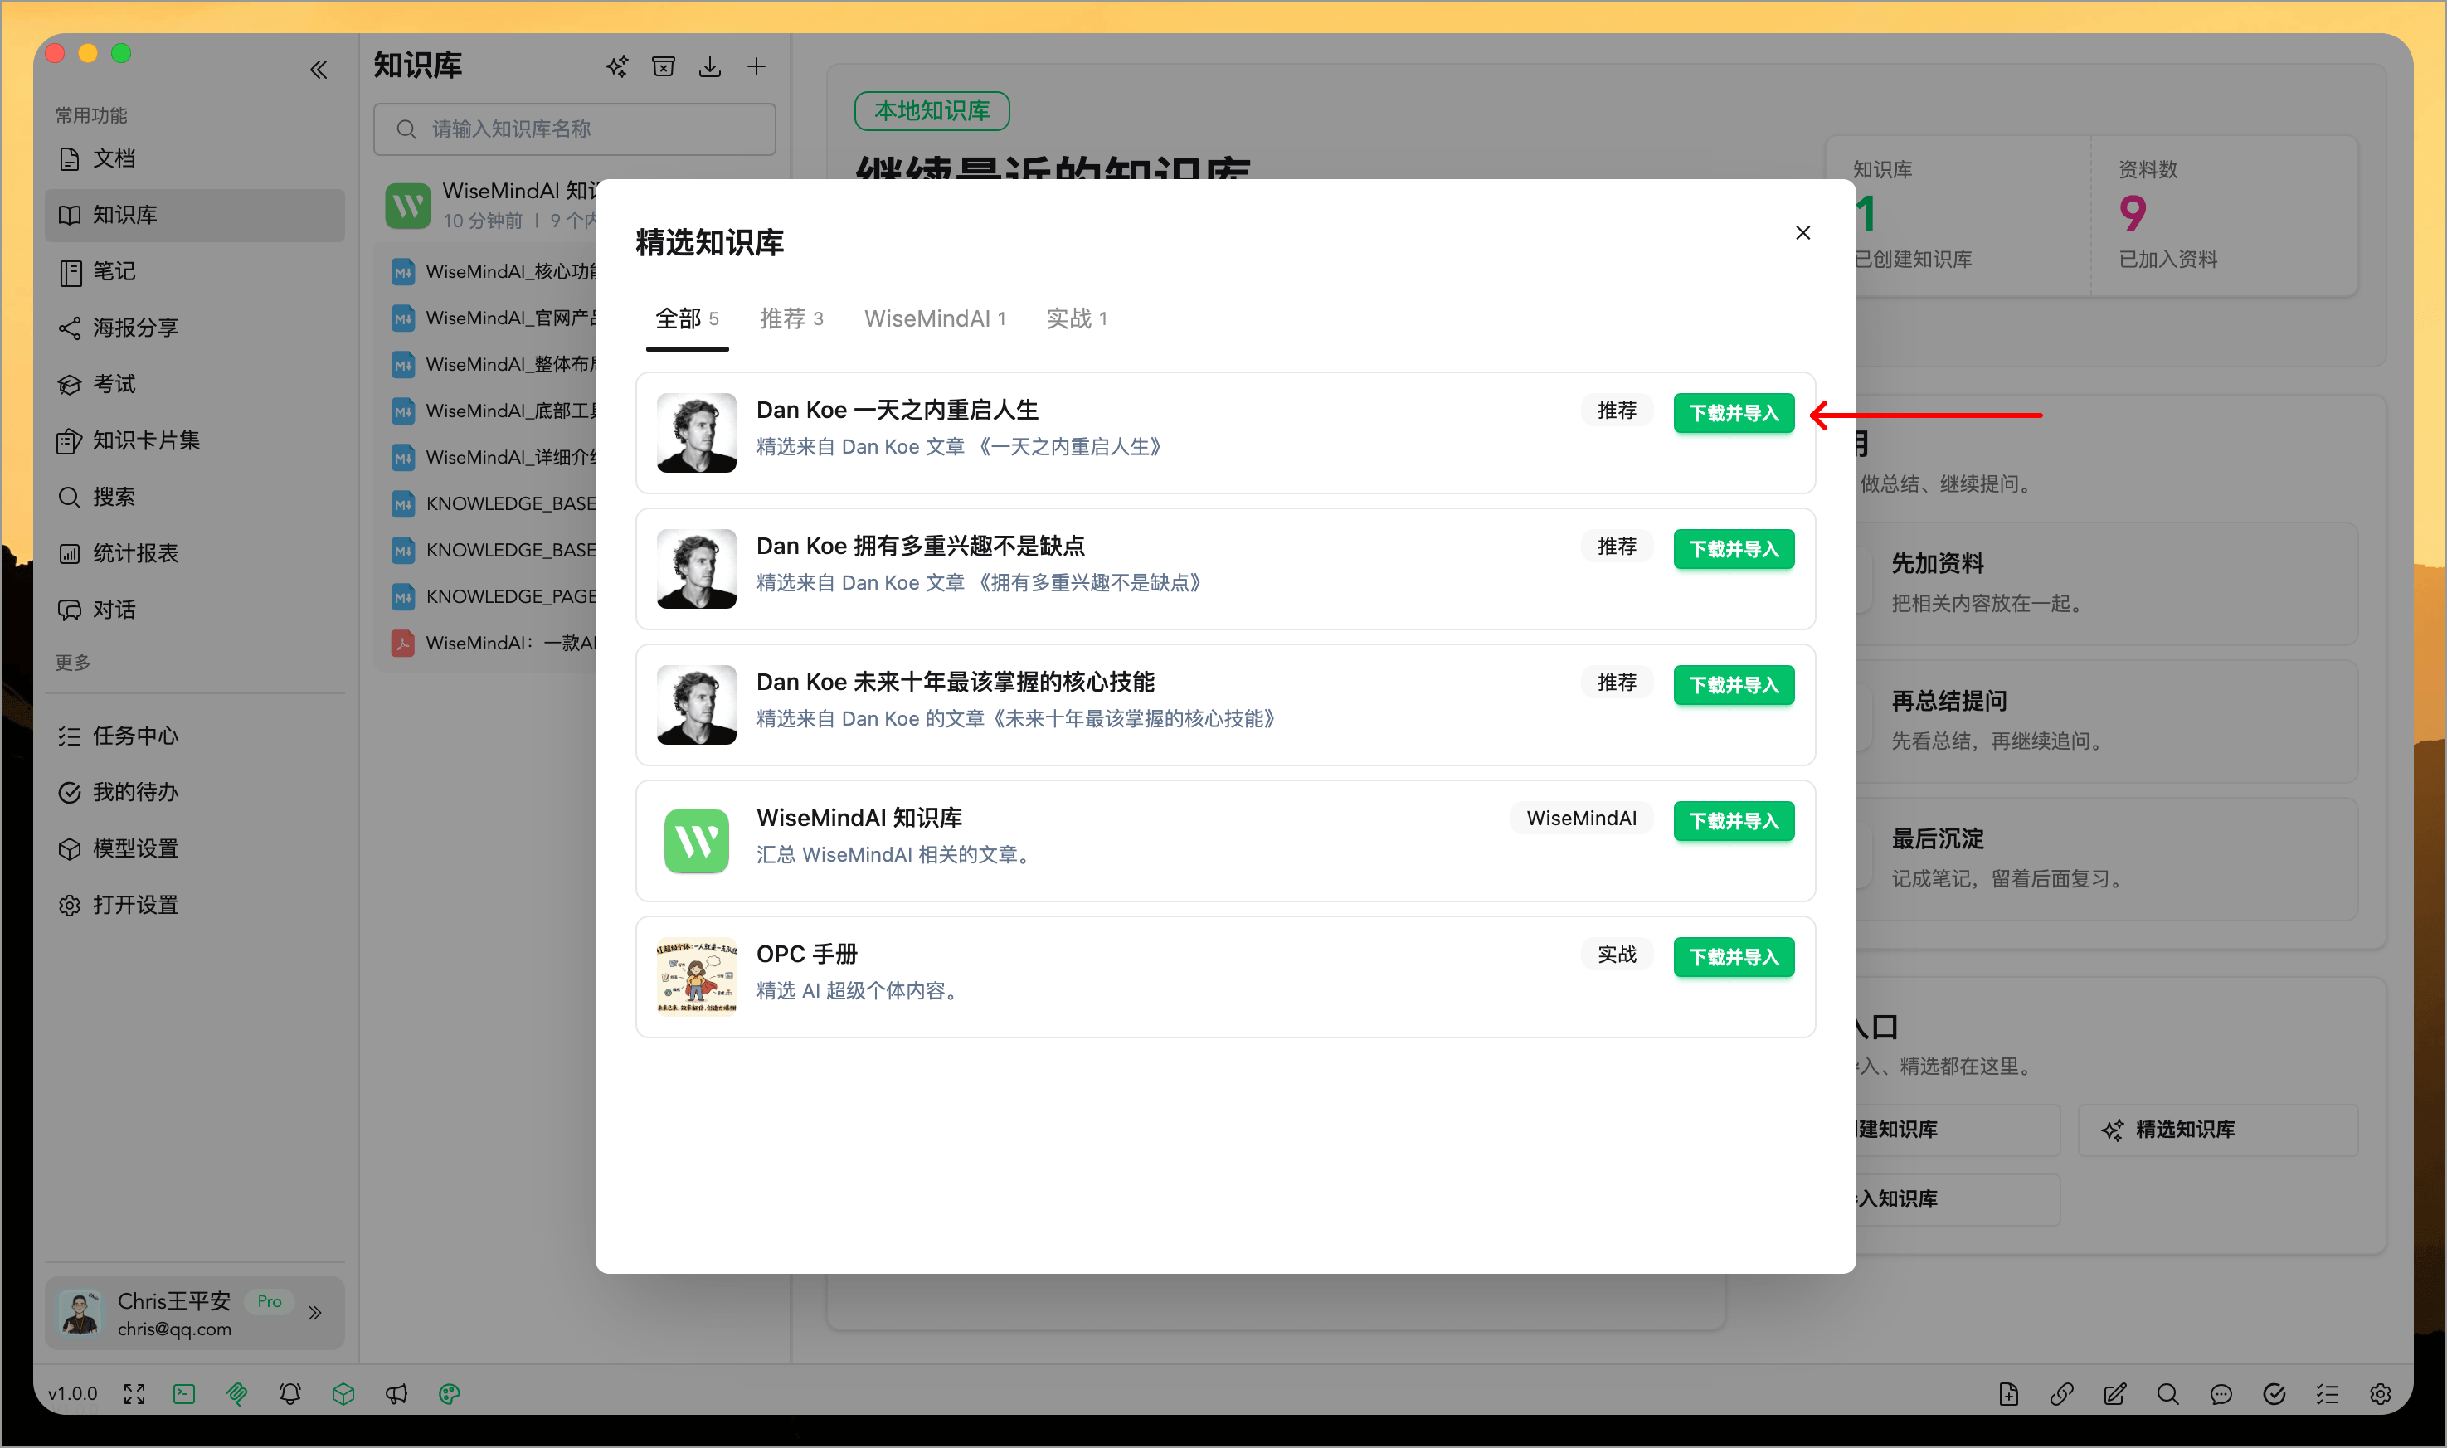Click the plus icon to add a knowledge base
The image size is (2447, 1448).
[x=758, y=66]
